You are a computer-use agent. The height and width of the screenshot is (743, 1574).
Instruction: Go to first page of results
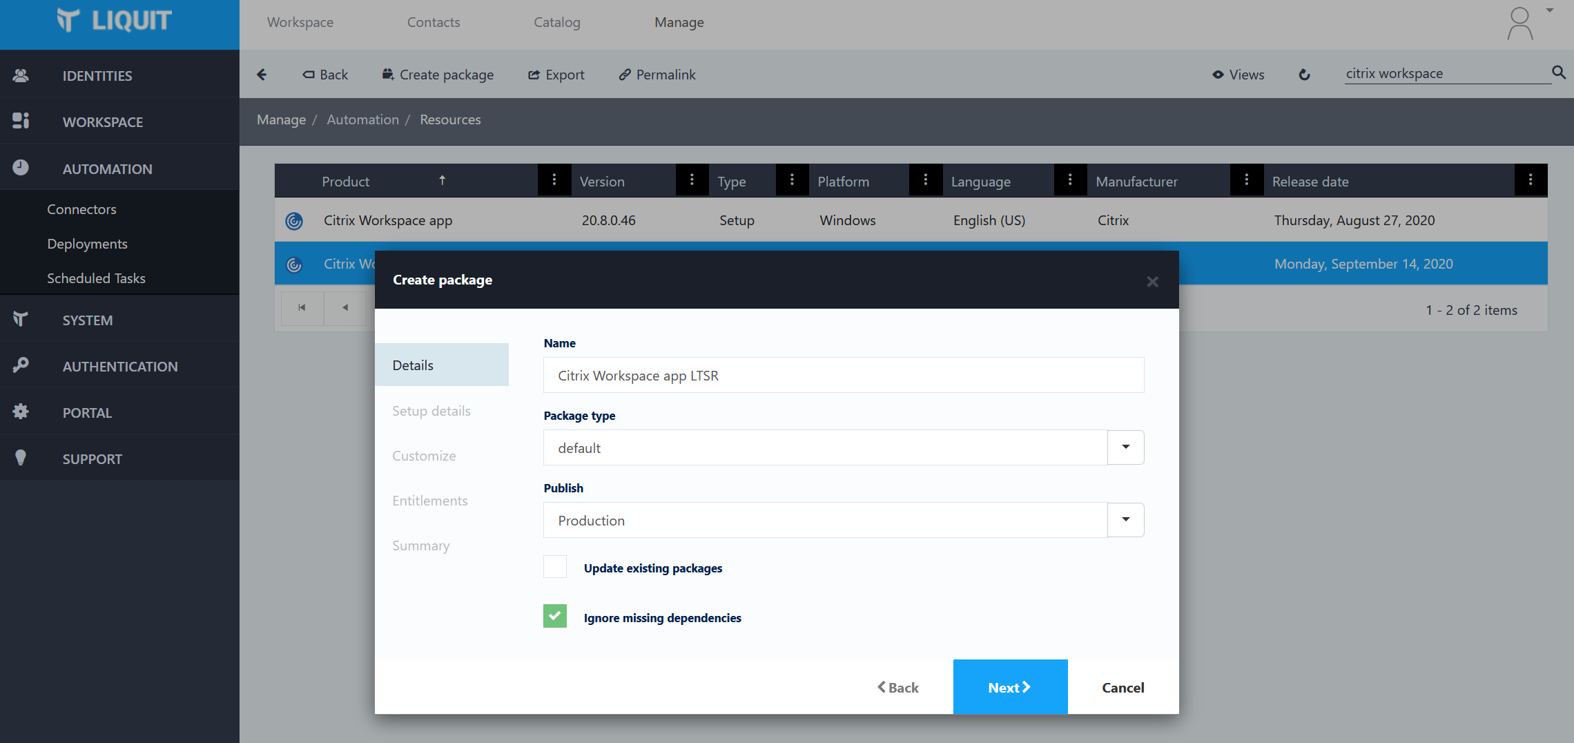coord(302,308)
